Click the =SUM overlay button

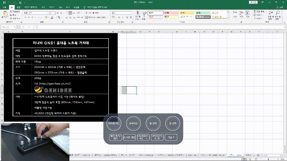143,137
